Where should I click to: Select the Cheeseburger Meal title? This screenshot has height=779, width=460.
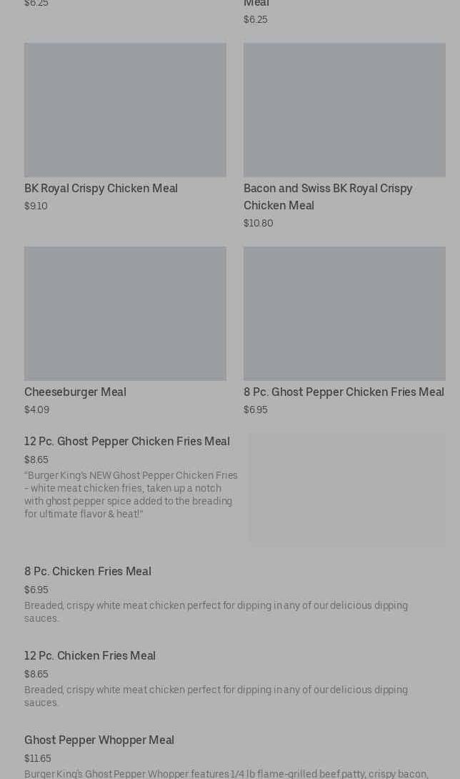(x=75, y=392)
